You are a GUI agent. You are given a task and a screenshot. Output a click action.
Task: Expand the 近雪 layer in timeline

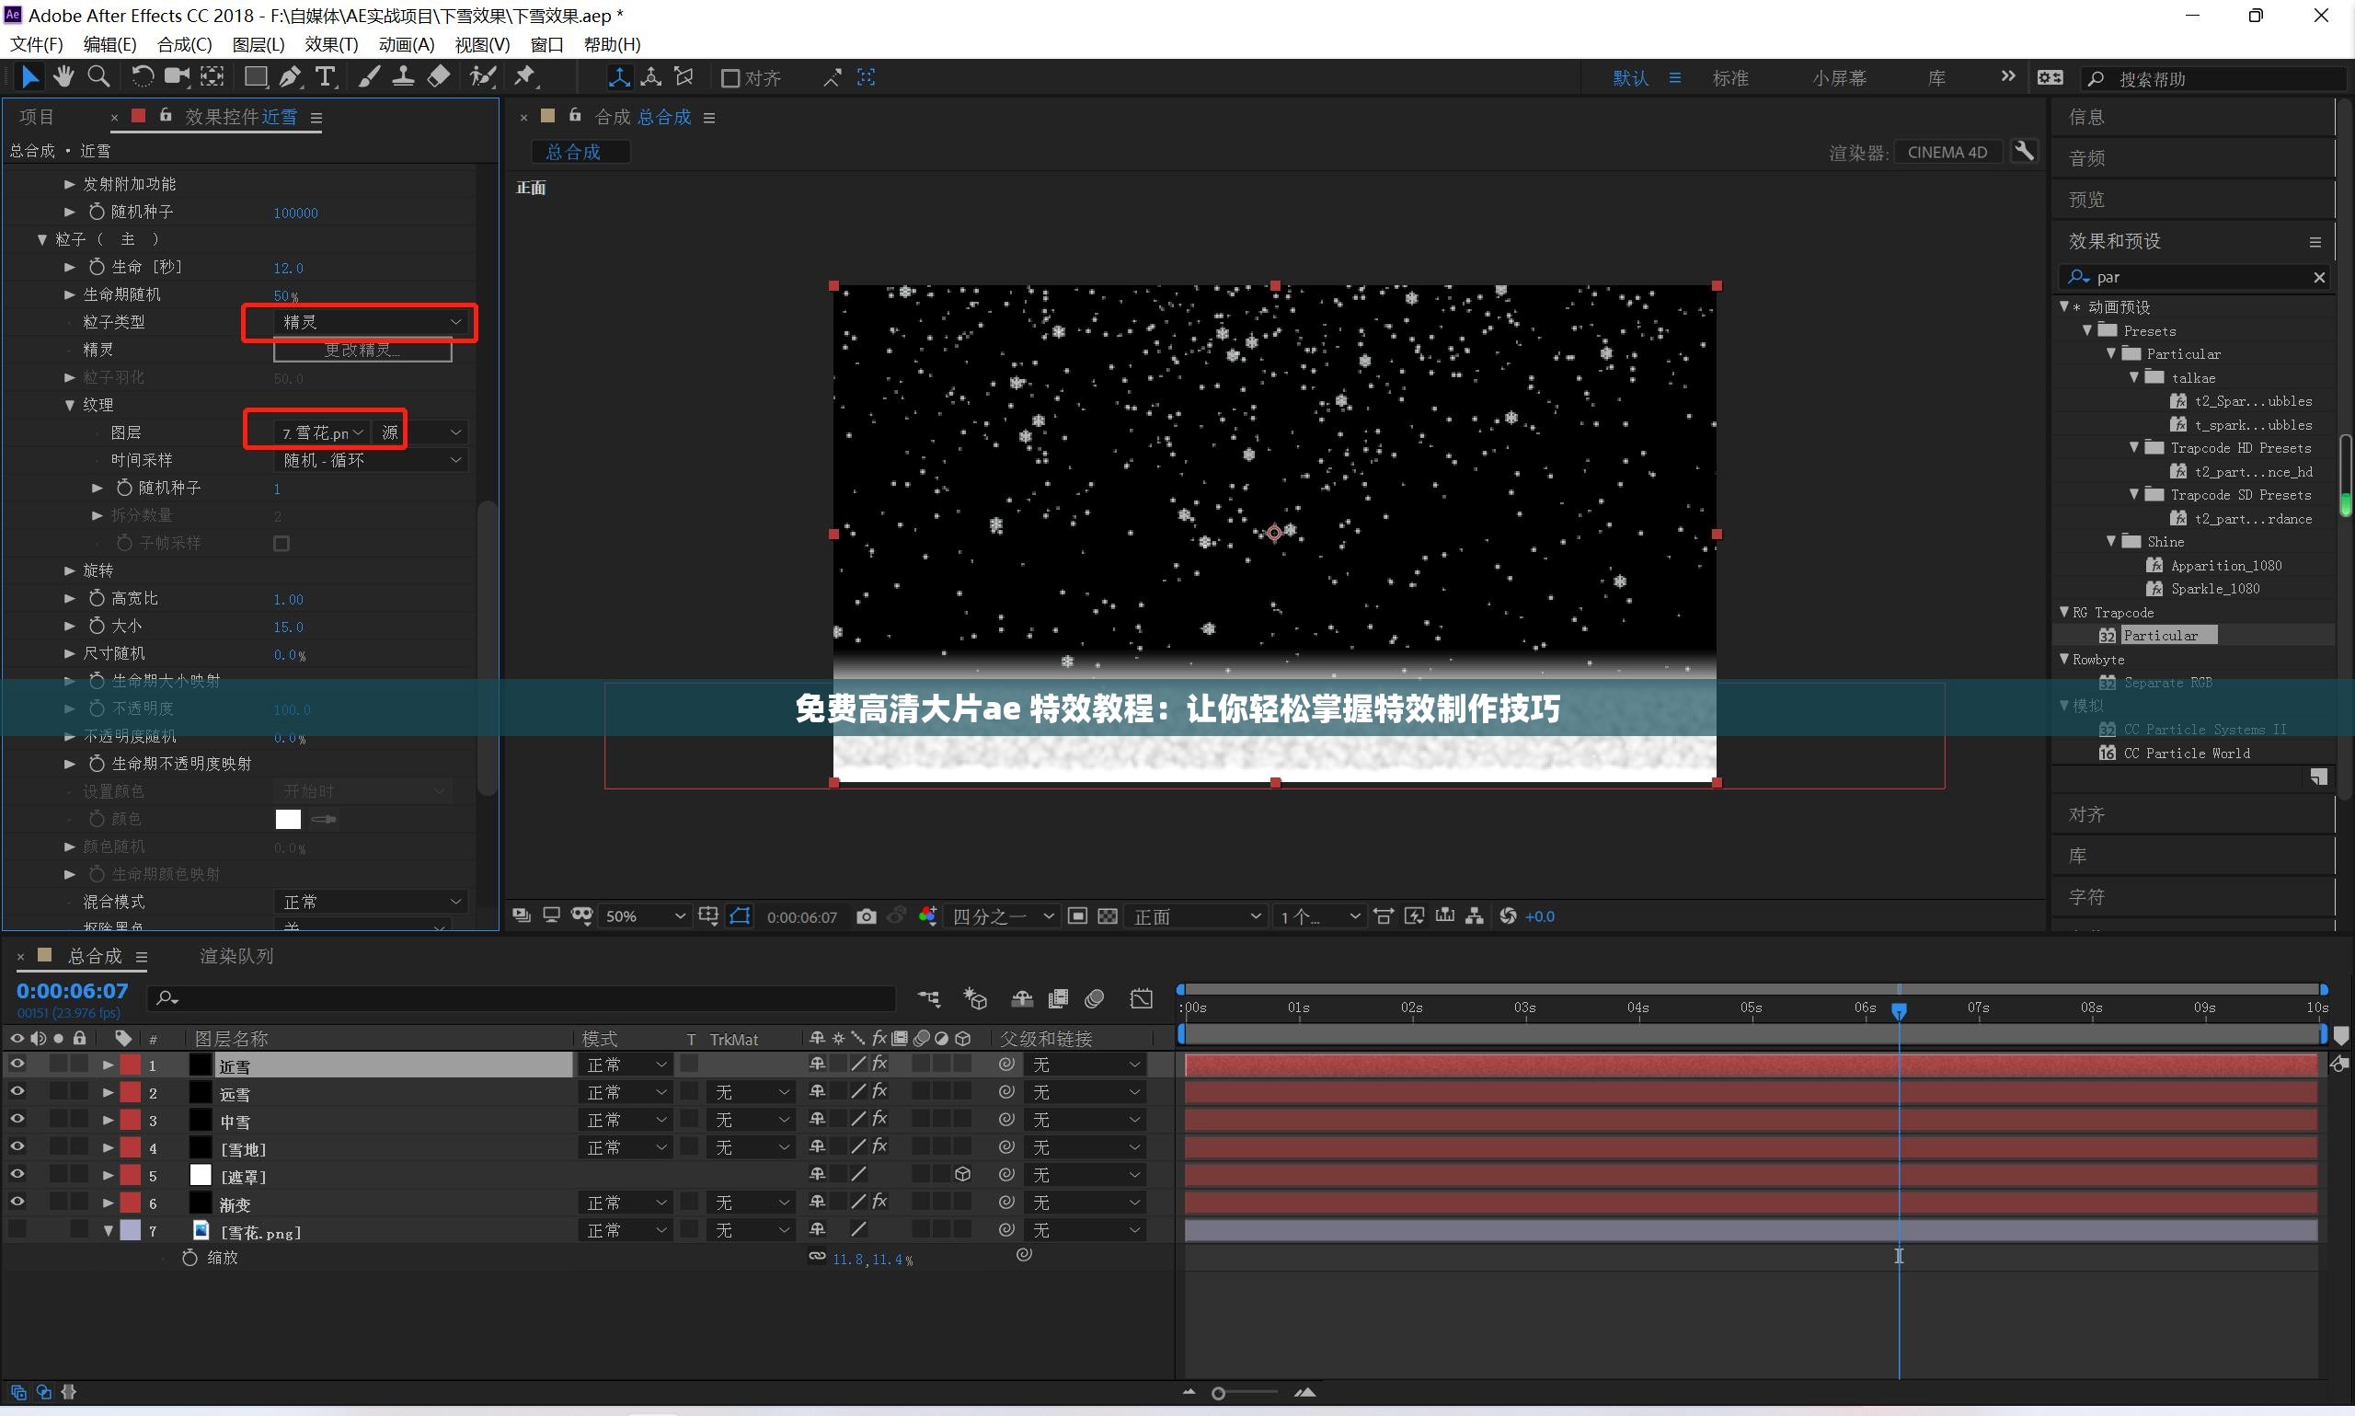coord(108,1064)
